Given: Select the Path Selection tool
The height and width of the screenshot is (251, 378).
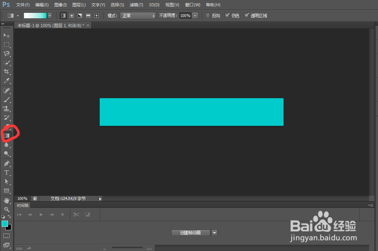Looking at the screenshot, I should pyautogui.click(x=6, y=182).
